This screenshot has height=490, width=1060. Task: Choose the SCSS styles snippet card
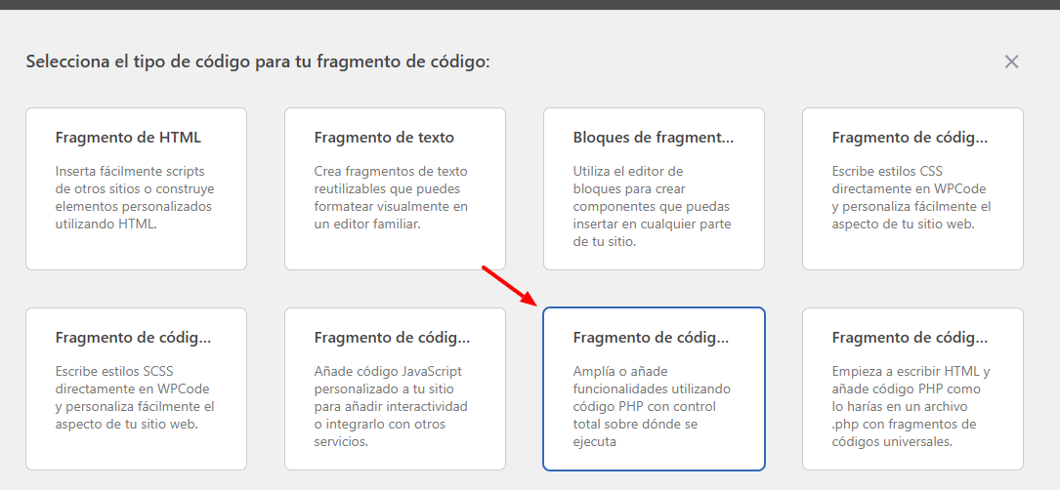tap(137, 388)
